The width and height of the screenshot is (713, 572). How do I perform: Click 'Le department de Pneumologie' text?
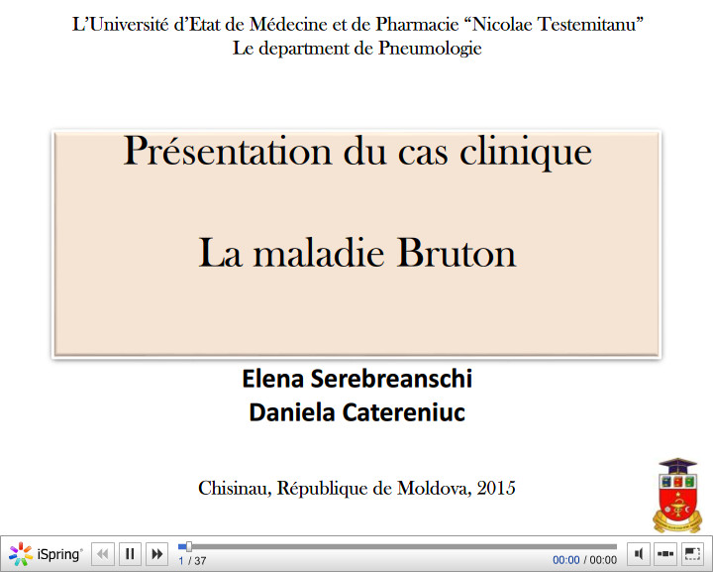click(356, 48)
